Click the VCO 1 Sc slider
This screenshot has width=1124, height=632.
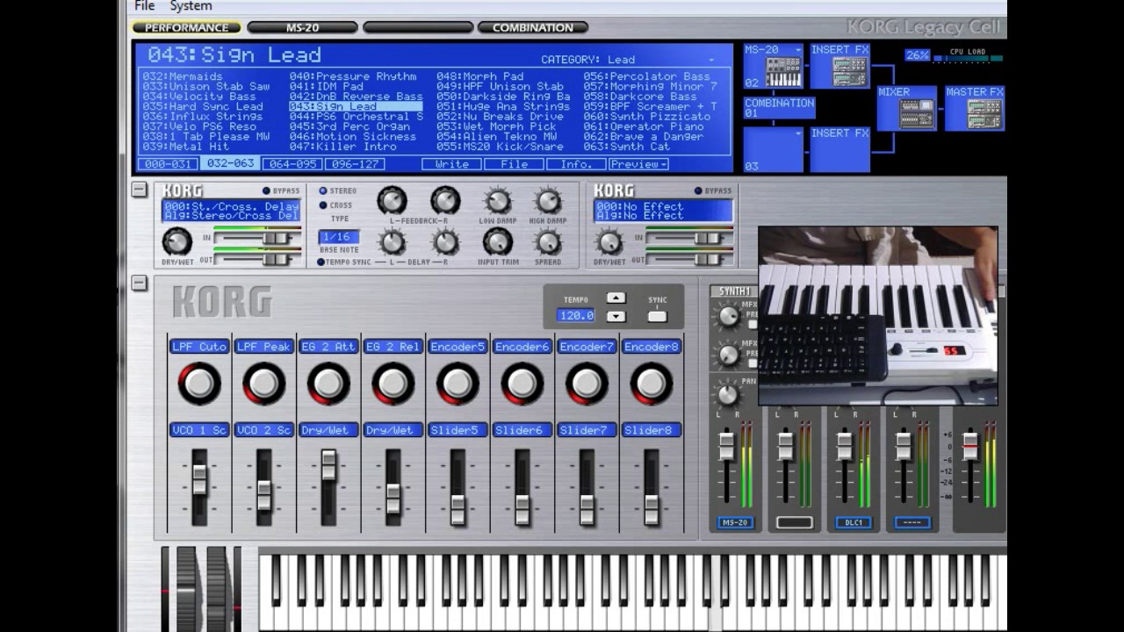point(199,478)
